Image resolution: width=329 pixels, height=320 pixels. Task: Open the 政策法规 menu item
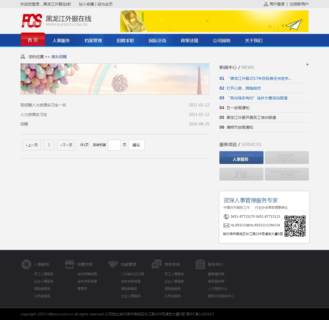point(190,41)
